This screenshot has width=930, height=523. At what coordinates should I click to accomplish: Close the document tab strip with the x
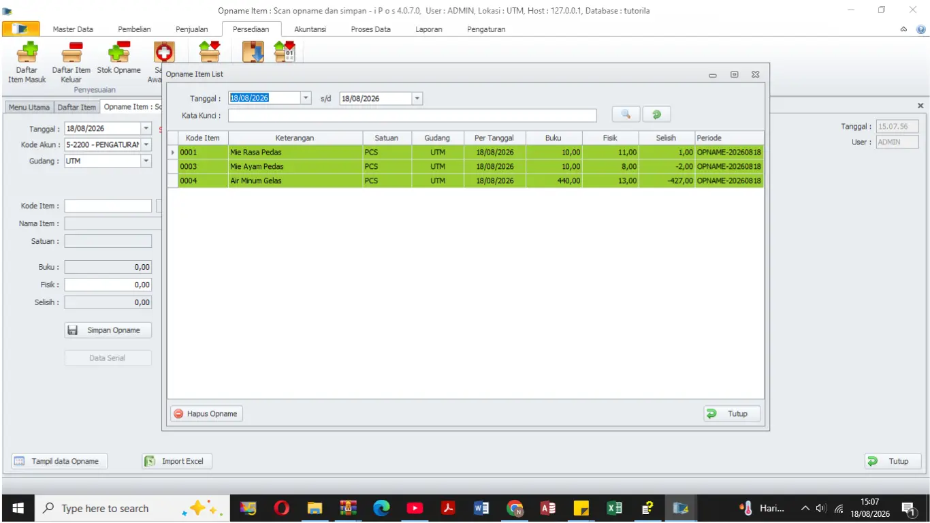tap(920, 106)
